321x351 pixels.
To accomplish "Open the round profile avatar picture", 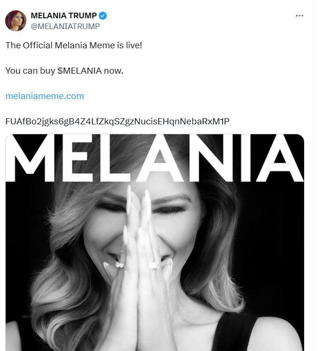I will click(x=16, y=21).
